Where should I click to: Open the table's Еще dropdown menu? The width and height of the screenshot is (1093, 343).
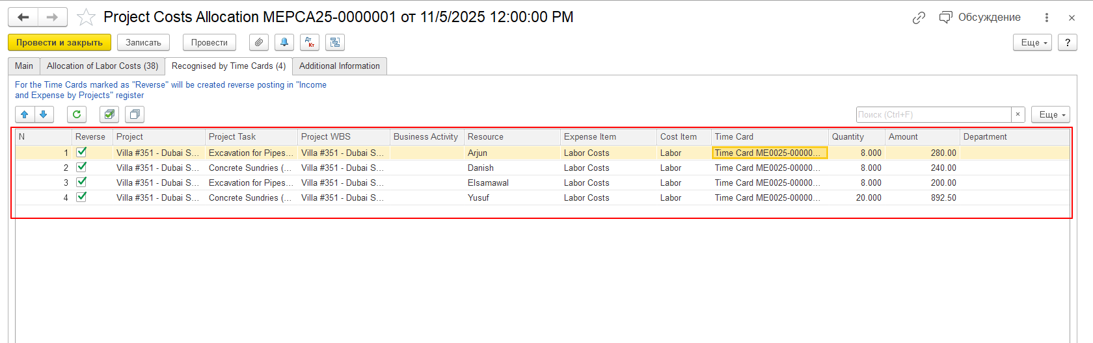coord(1051,114)
